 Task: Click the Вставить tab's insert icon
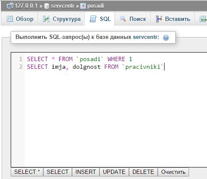[x=159, y=19]
